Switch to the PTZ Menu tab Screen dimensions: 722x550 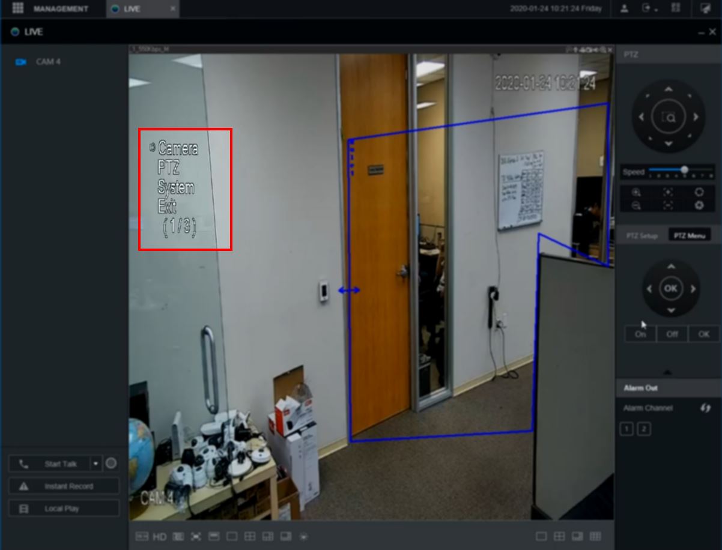click(x=689, y=236)
